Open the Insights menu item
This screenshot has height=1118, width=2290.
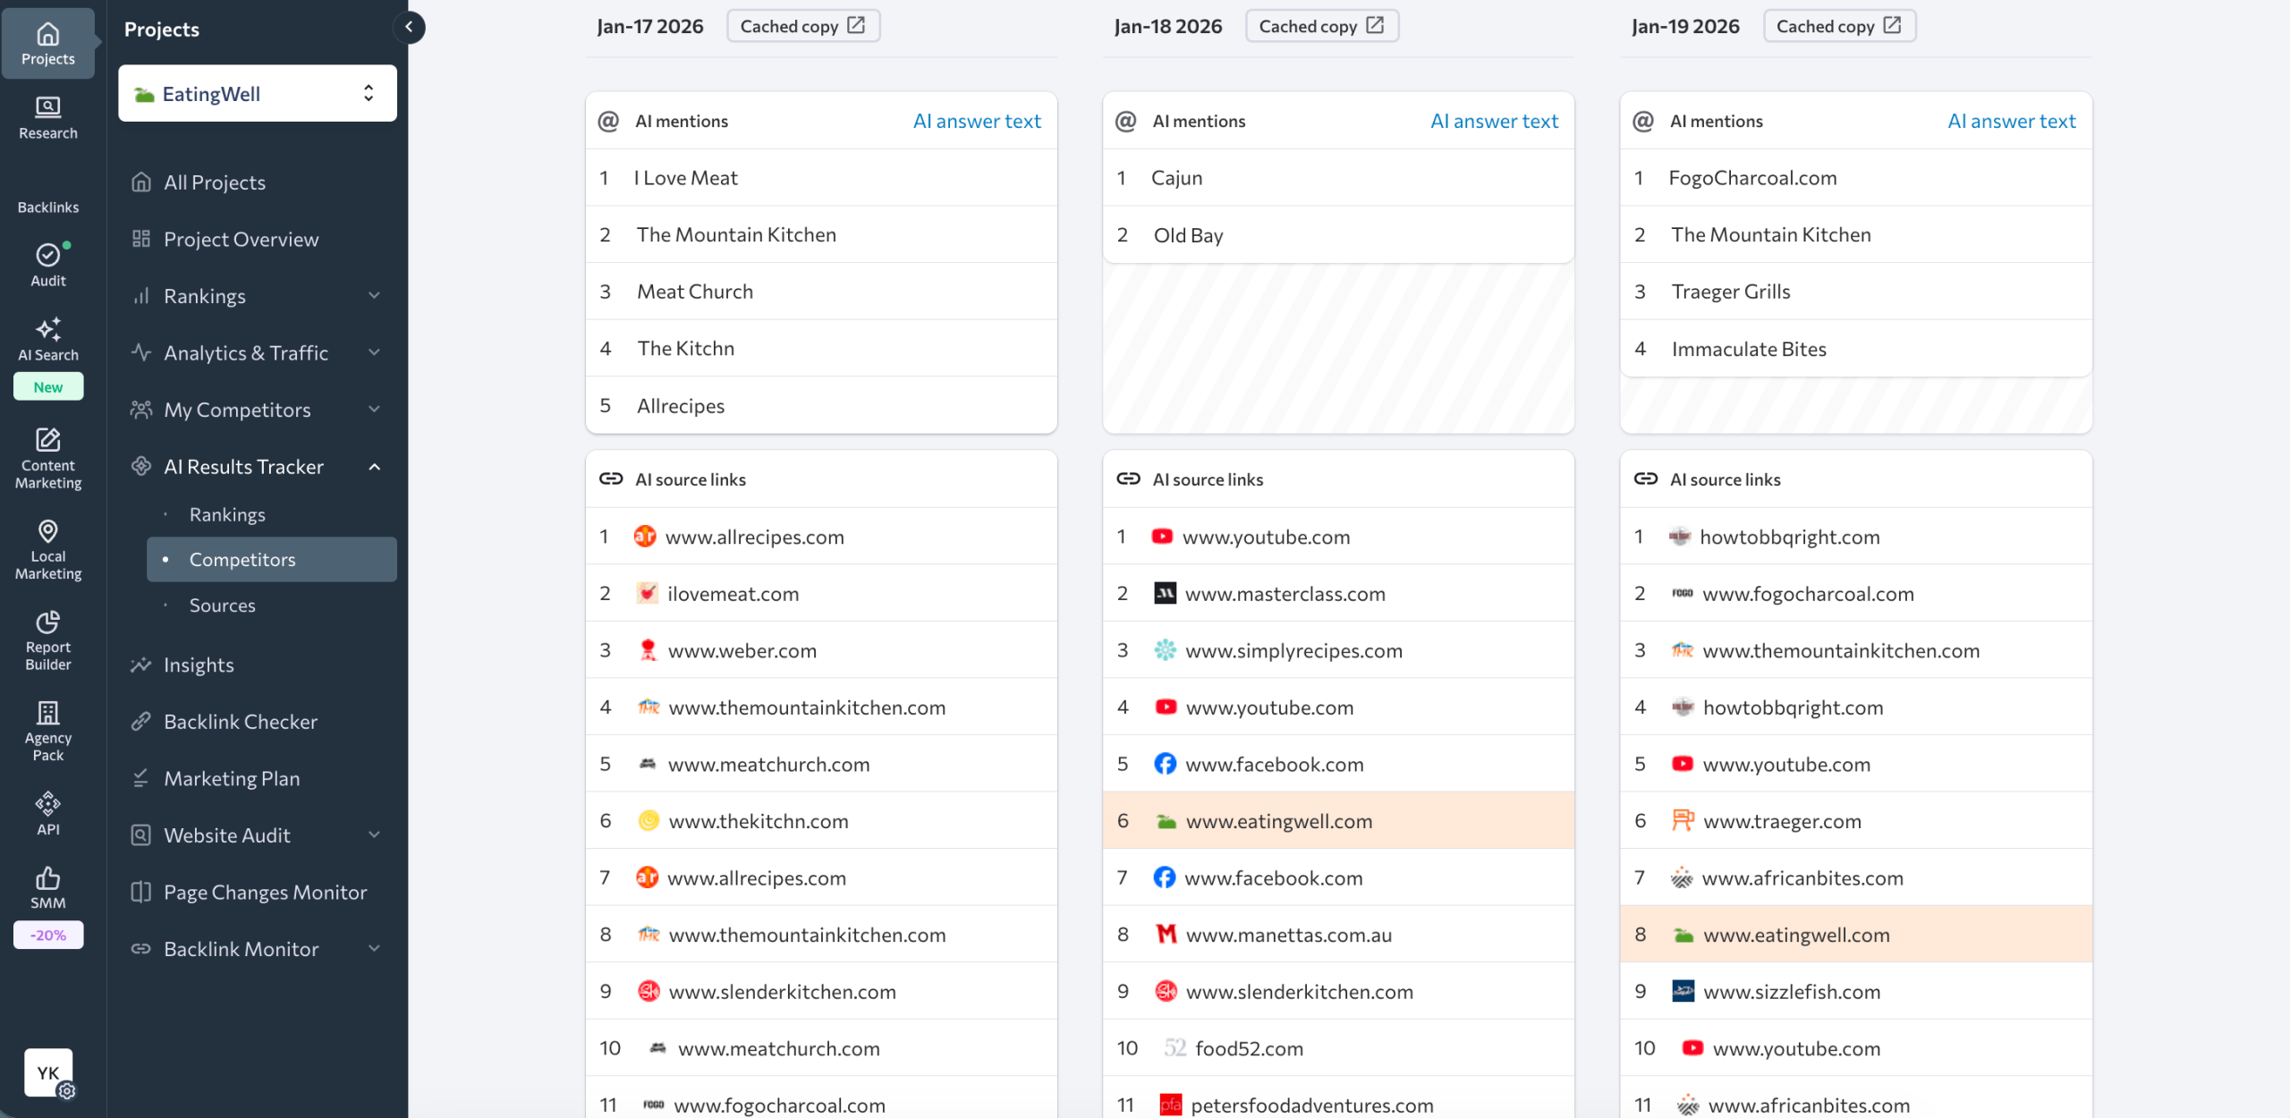coord(199,665)
